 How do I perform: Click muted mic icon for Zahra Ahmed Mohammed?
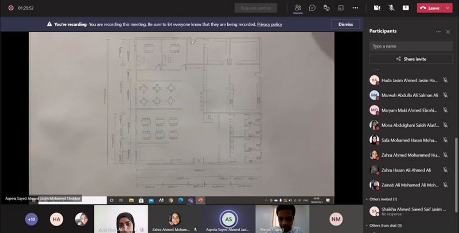(445, 155)
